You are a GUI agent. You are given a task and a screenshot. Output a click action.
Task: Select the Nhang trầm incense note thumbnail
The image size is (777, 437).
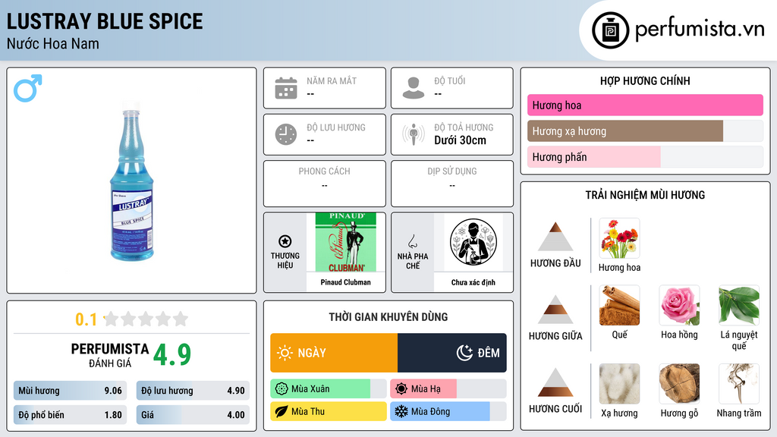tap(739, 384)
